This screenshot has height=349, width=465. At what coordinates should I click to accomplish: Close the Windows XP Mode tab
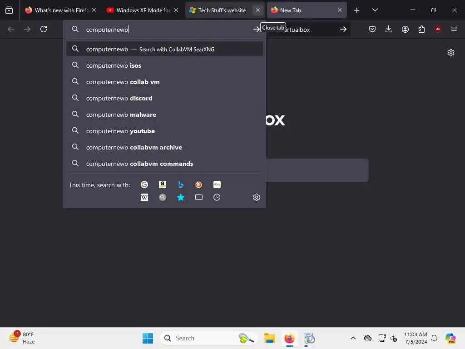[176, 10]
